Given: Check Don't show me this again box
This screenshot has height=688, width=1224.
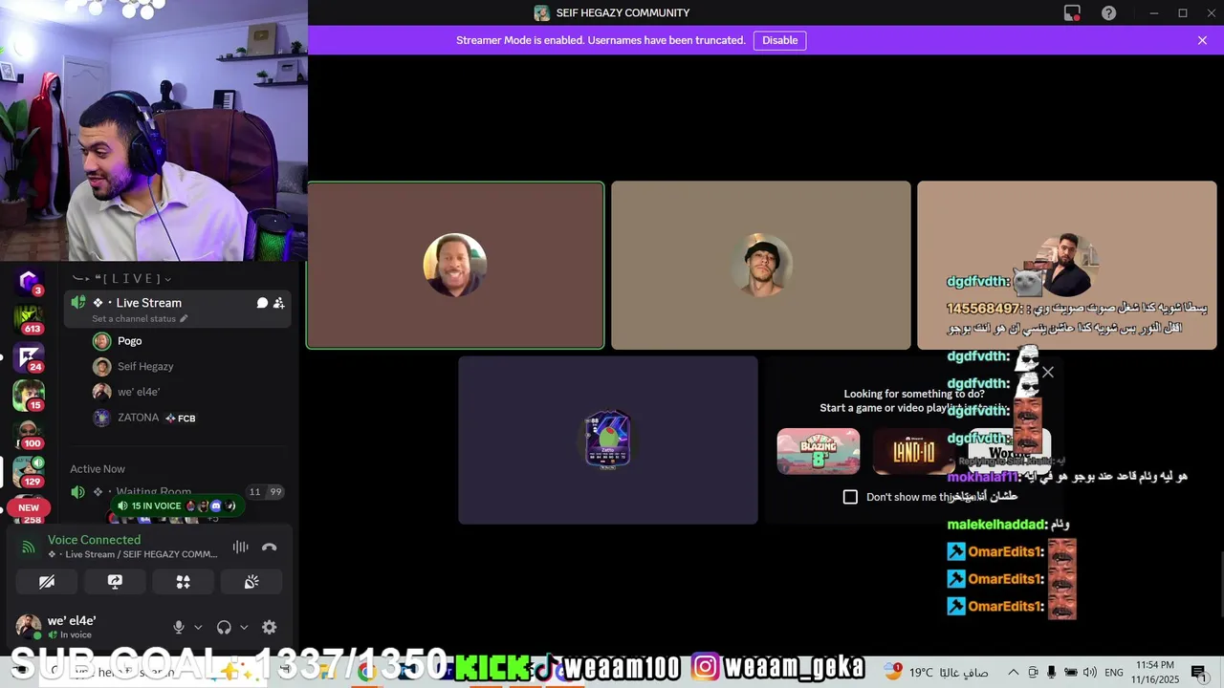Looking at the screenshot, I should 850,497.
